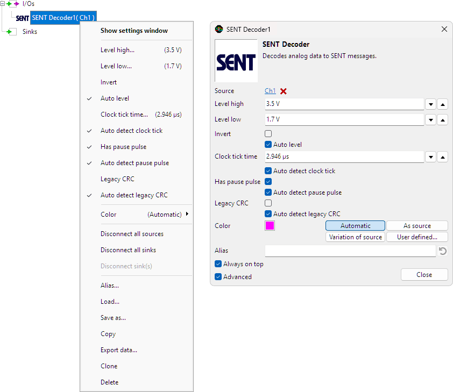Select Level high... in context menu
Viewport: 453px width, 392px height.
(137, 50)
